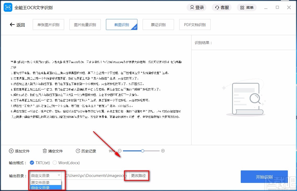Click the add file plus icon
The image size is (297, 191).
[x=11, y=151]
